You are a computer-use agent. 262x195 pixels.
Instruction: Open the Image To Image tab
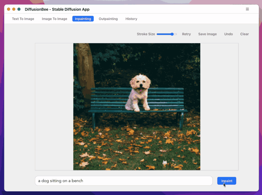point(54,19)
